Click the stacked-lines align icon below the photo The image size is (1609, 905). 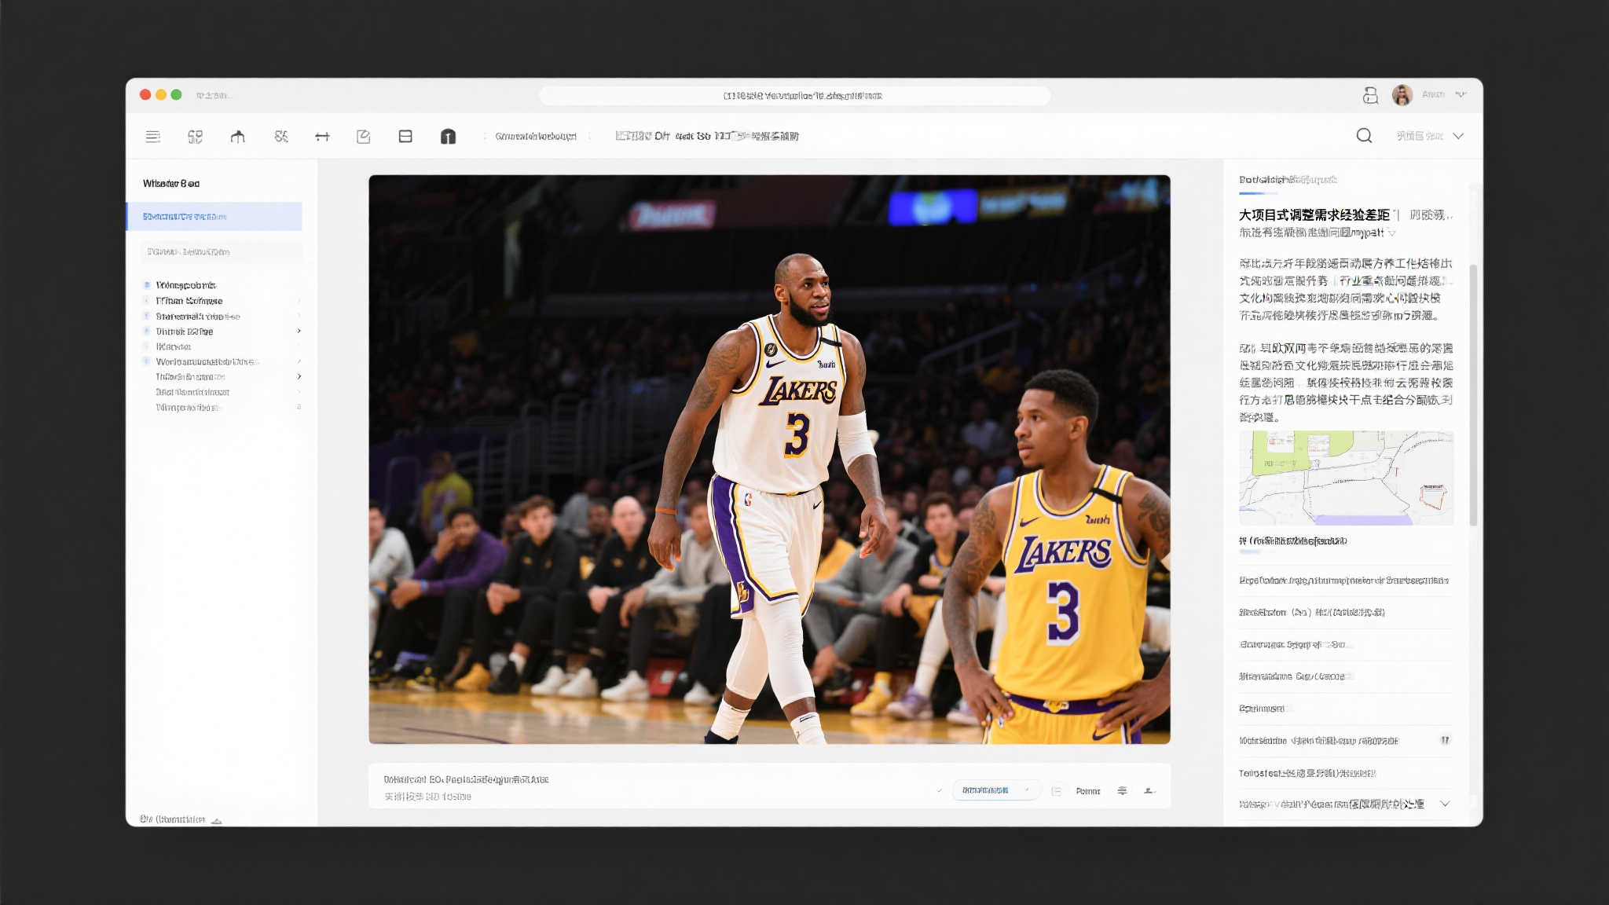pyautogui.click(x=1122, y=790)
